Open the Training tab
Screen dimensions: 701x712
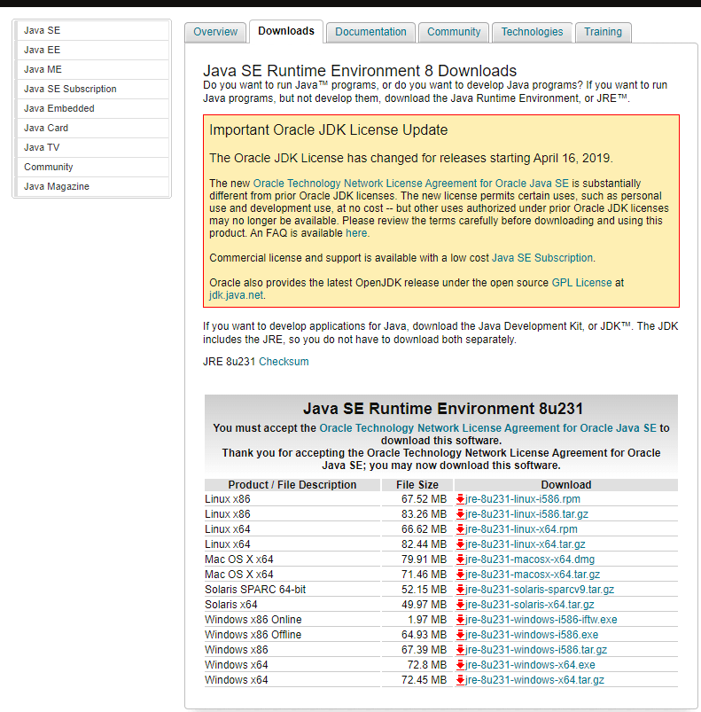click(603, 32)
